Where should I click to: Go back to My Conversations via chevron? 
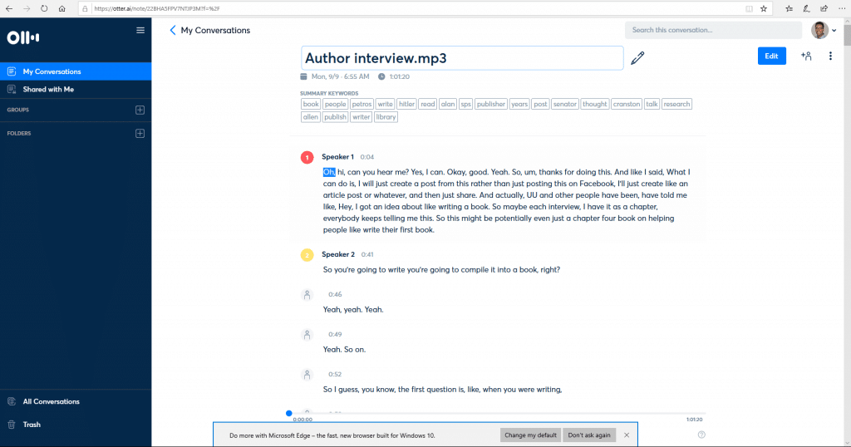173,31
